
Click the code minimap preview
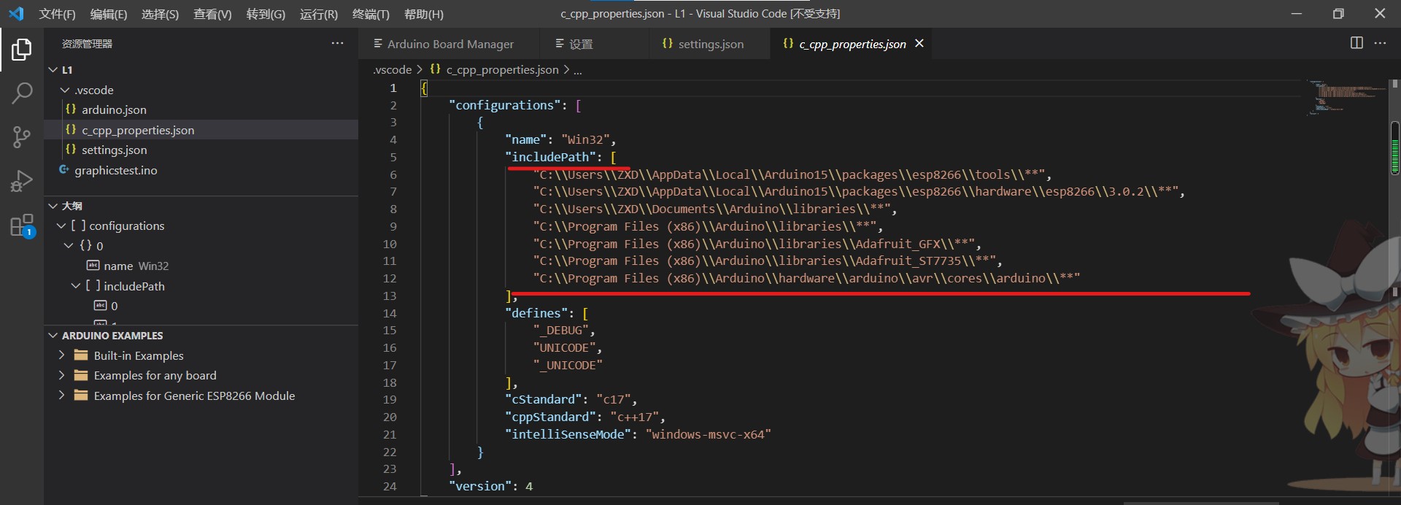coord(1346,97)
